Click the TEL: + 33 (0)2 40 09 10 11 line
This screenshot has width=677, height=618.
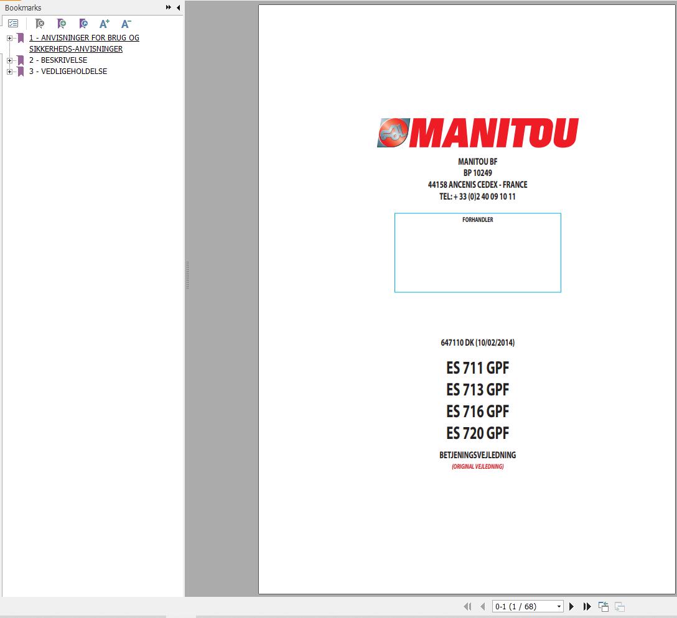(x=477, y=196)
